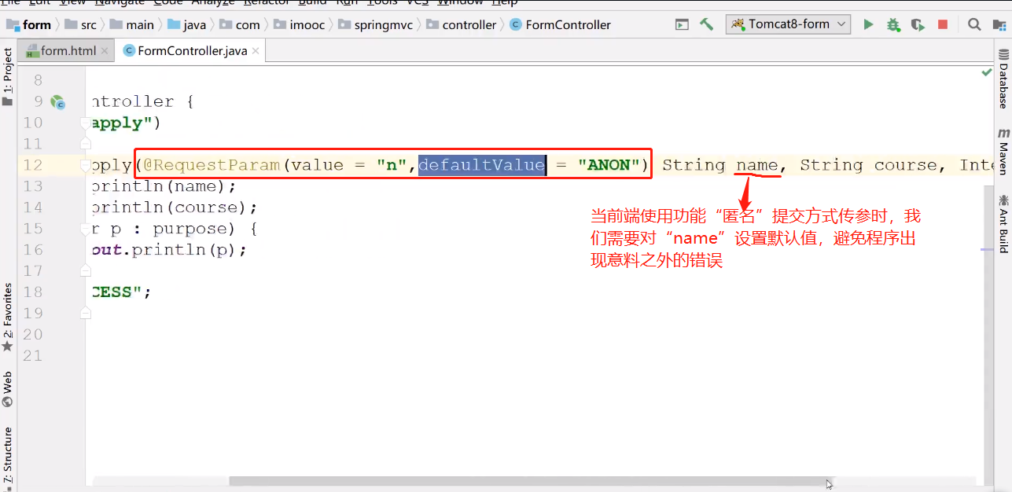Screen dimensions: 1012x492
Task: Open Search Everywhere magnifier
Action: coord(974,24)
